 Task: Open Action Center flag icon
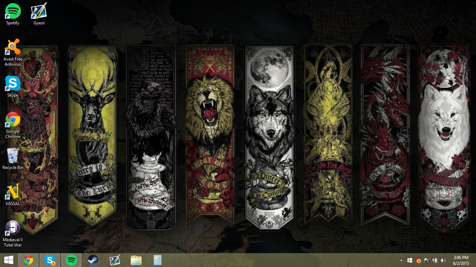pos(427,260)
